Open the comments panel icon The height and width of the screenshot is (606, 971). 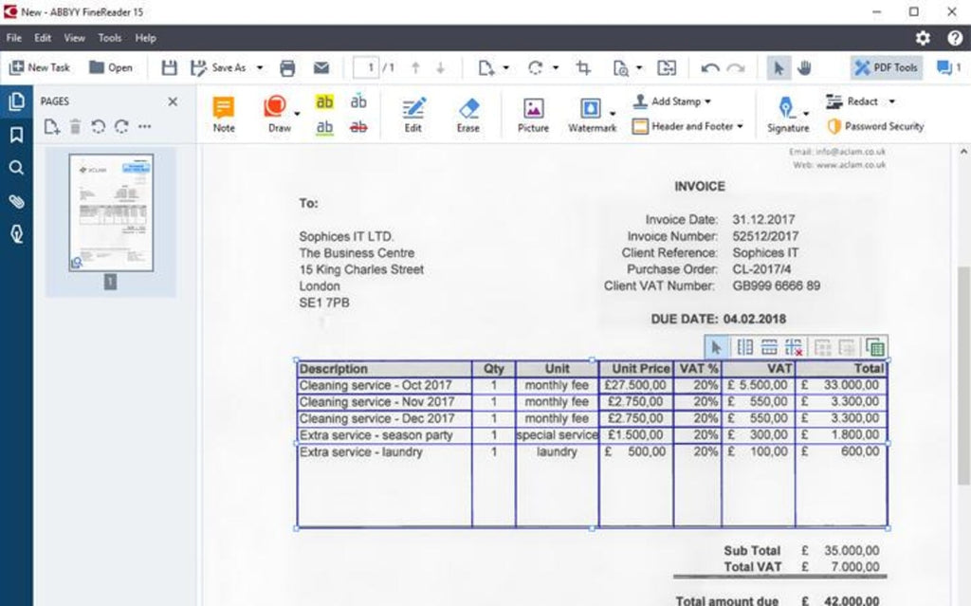click(948, 67)
